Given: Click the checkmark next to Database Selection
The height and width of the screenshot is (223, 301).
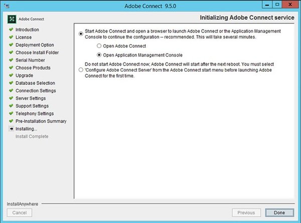Looking at the screenshot, I should click(x=11, y=83).
